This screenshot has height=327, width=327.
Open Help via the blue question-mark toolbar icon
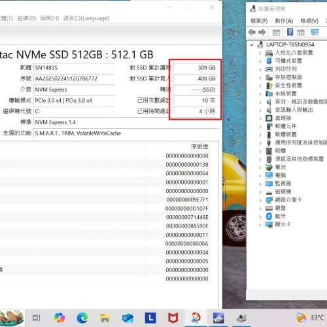pos(290,32)
